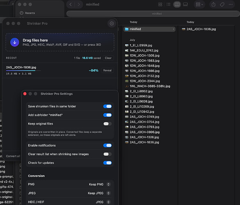Click thumbnail icon of 1WL_WACH-3685-338fc.jpg

point(127,86)
